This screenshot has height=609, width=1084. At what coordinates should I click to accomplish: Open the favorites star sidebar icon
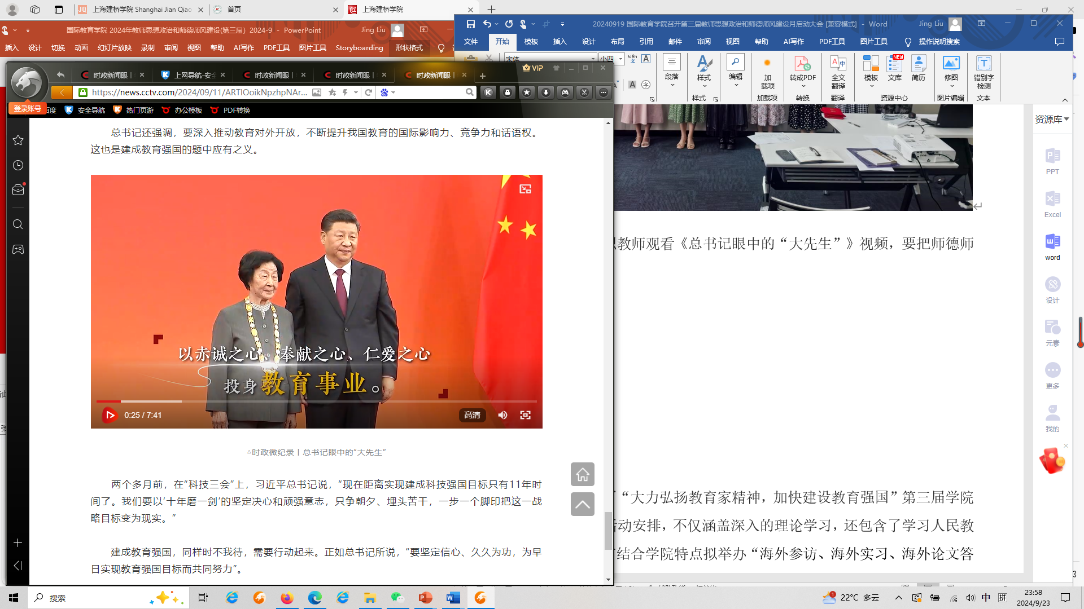[18, 140]
